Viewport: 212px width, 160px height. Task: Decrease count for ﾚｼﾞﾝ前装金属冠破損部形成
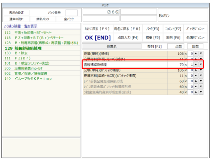(x=201, y=81)
